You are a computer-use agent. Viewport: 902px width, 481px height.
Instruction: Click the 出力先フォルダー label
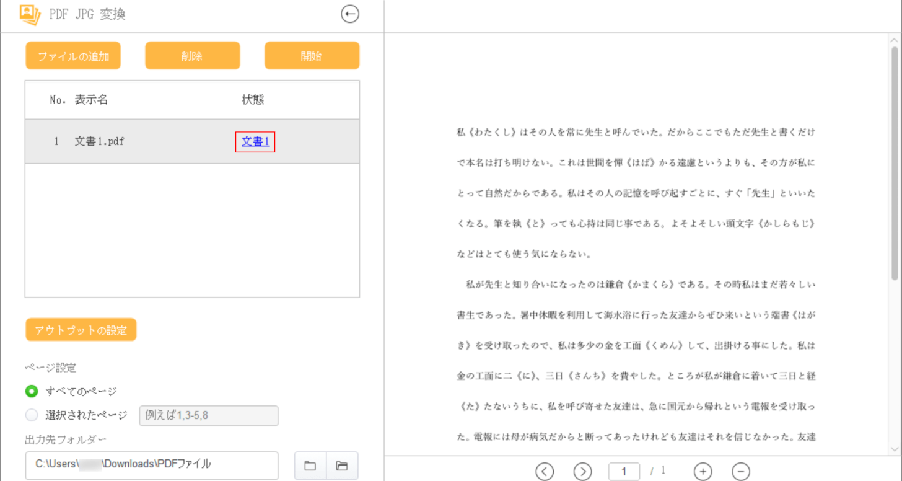(x=66, y=439)
